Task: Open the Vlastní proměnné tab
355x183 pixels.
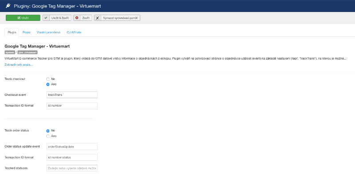Action: pyautogui.click(x=49, y=32)
